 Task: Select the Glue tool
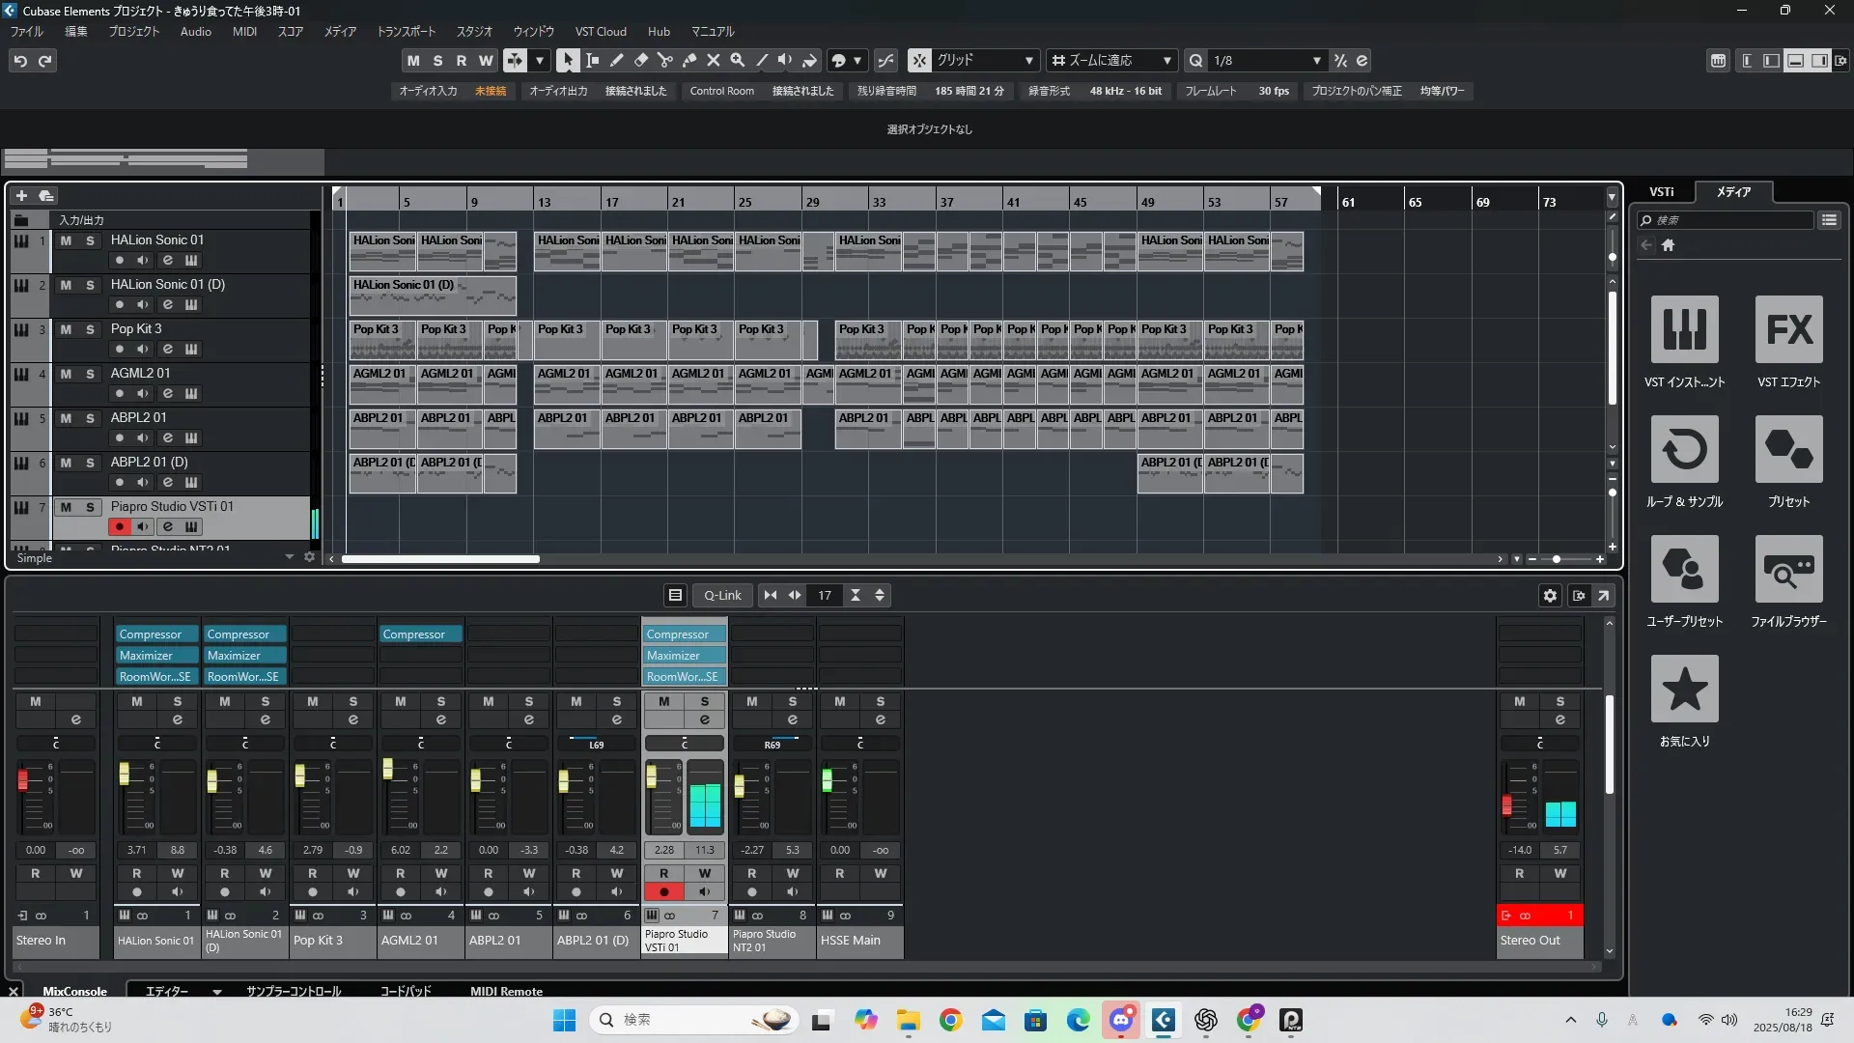(688, 60)
